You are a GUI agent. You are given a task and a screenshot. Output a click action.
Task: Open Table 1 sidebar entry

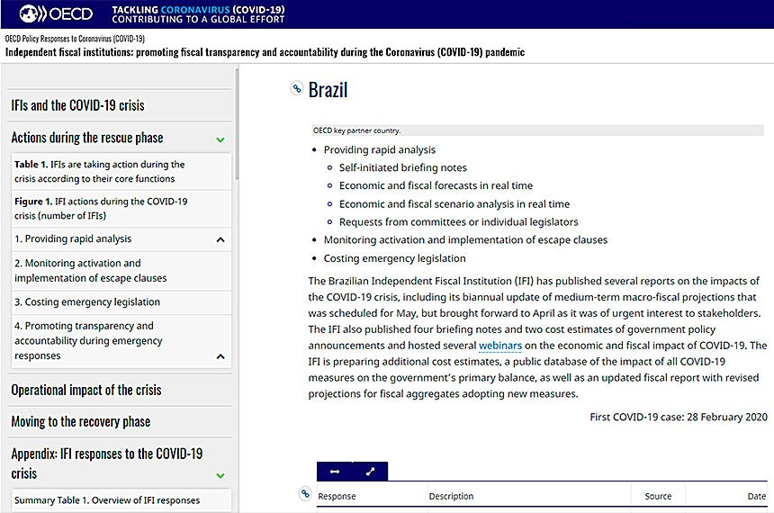tap(99, 171)
